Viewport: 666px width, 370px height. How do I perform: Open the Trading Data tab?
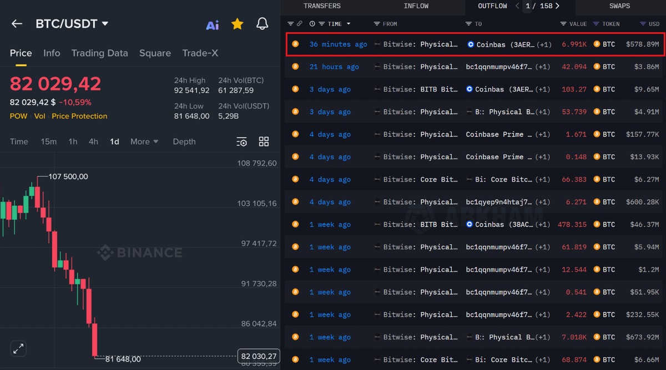click(x=99, y=53)
